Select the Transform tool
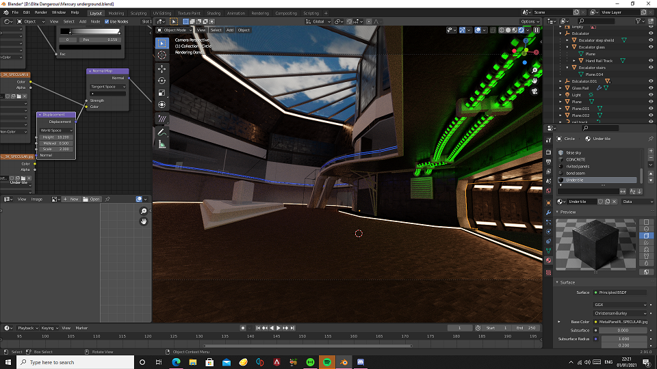The image size is (657, 369). (x=162, y=105)
